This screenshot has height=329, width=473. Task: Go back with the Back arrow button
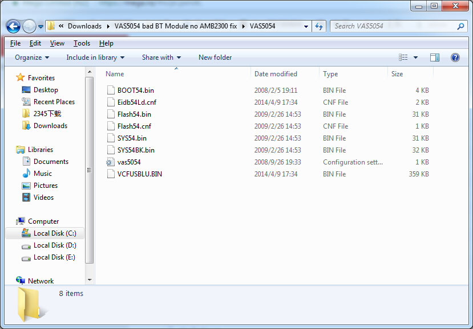(x=13, y=27)
